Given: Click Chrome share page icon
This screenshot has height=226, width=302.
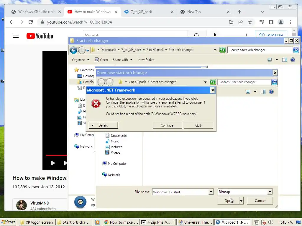Looking at the screenshot, I should coord(241,22).
